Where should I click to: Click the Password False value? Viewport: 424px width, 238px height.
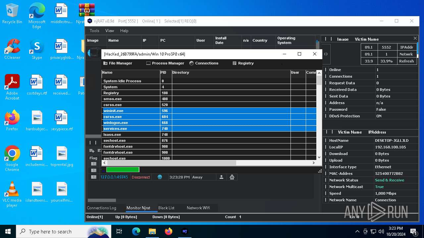pos(381,109)
